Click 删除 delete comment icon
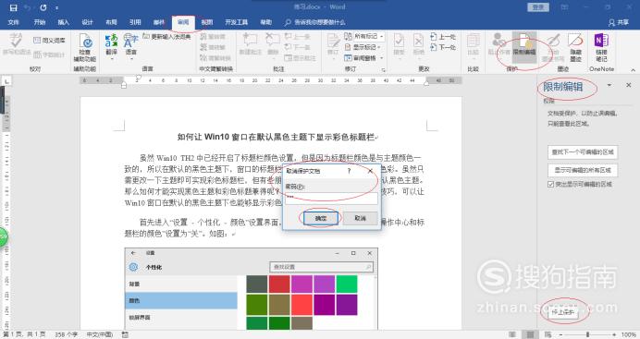The height and width of the screenshot is (339, 640). [272, 44]
